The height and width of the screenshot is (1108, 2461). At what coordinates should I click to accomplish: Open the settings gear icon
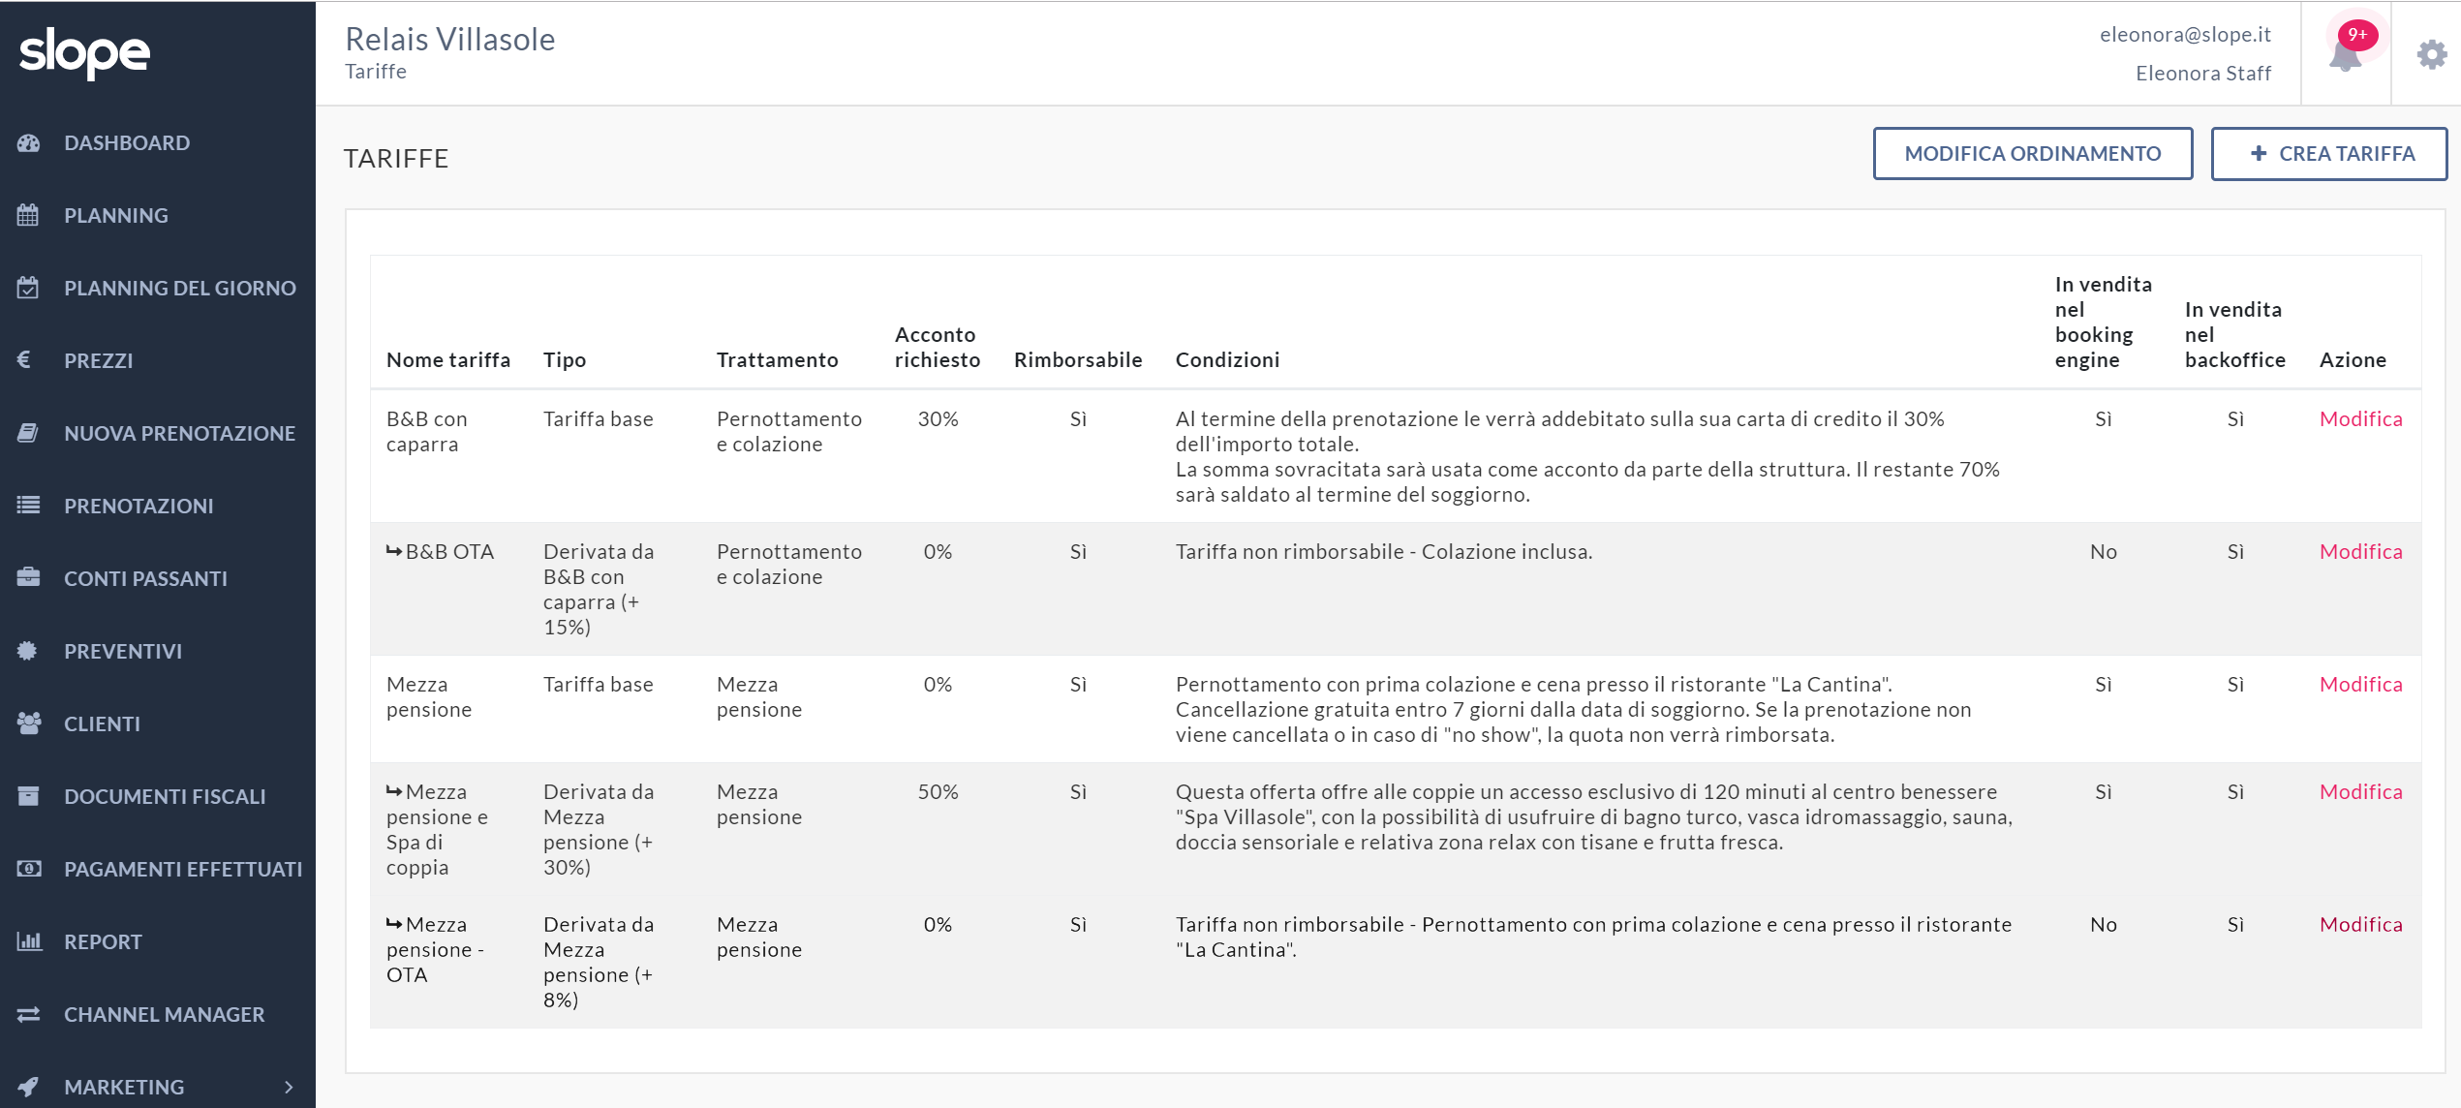pos(2431,54)
